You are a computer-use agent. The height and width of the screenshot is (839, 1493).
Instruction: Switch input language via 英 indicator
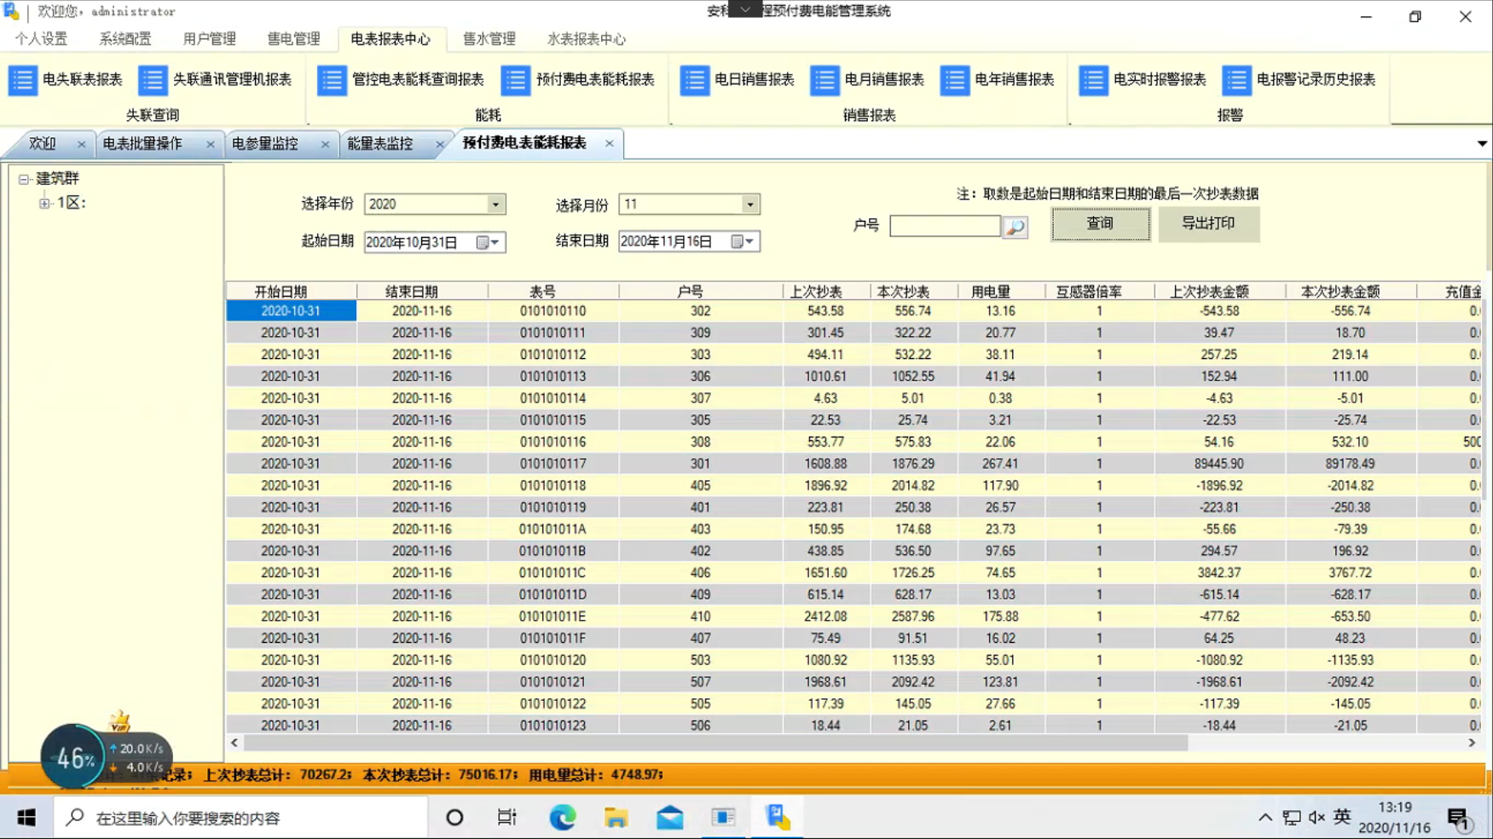coord(1342,818)
